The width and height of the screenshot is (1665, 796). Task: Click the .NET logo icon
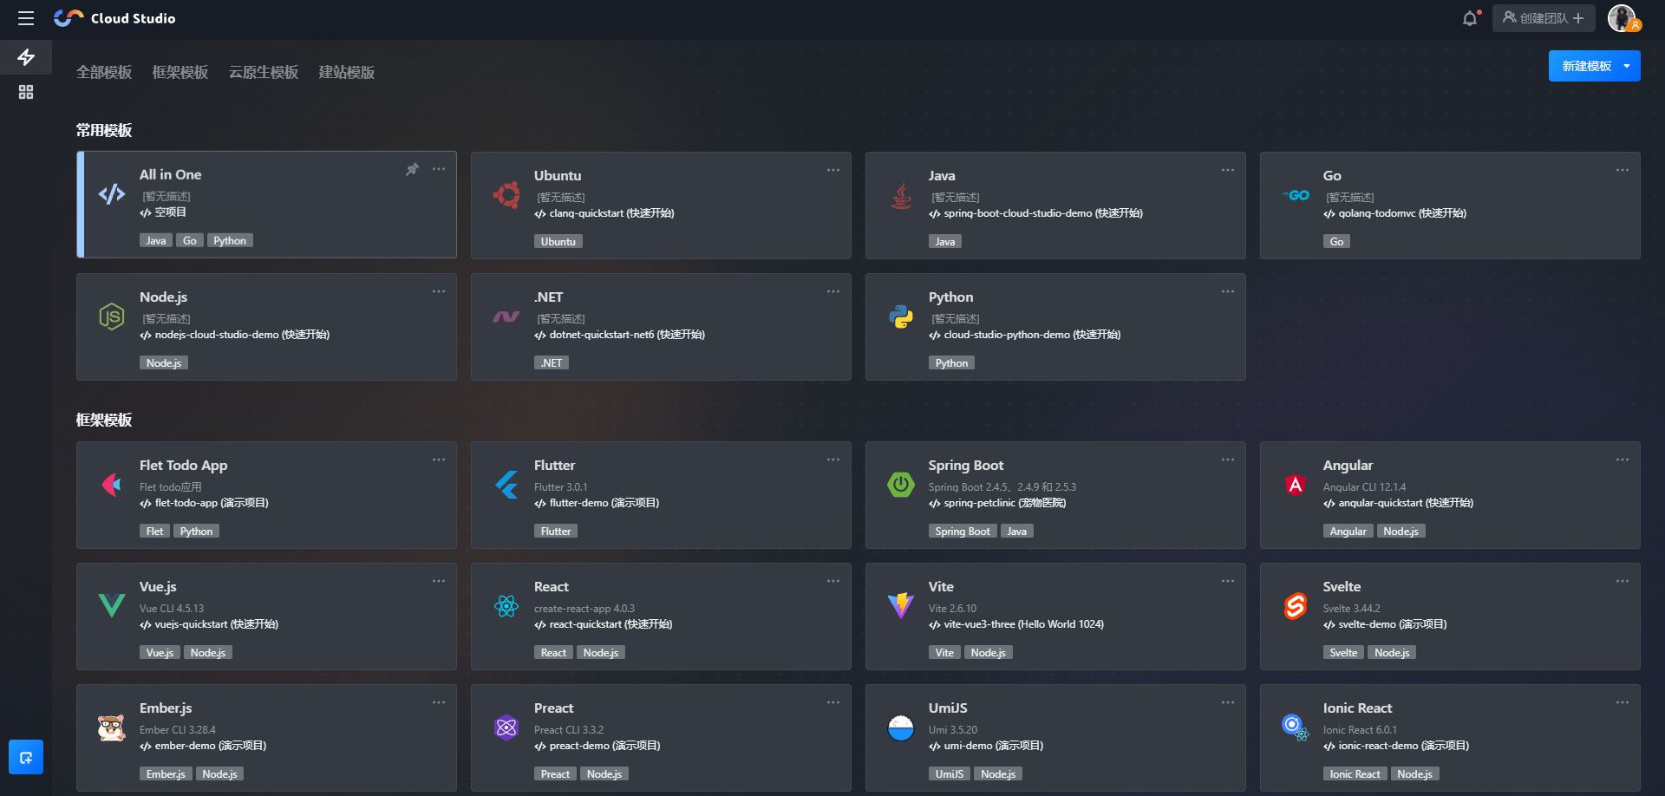[506, 316]
